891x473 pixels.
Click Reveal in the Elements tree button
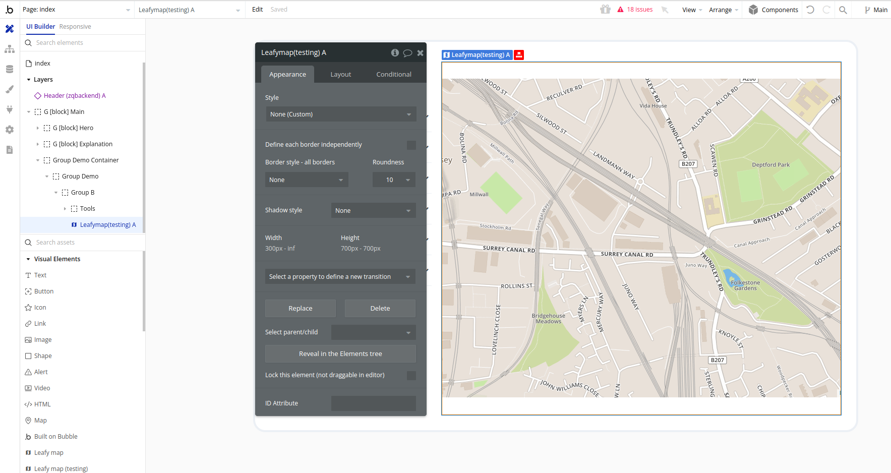point(340,354)
